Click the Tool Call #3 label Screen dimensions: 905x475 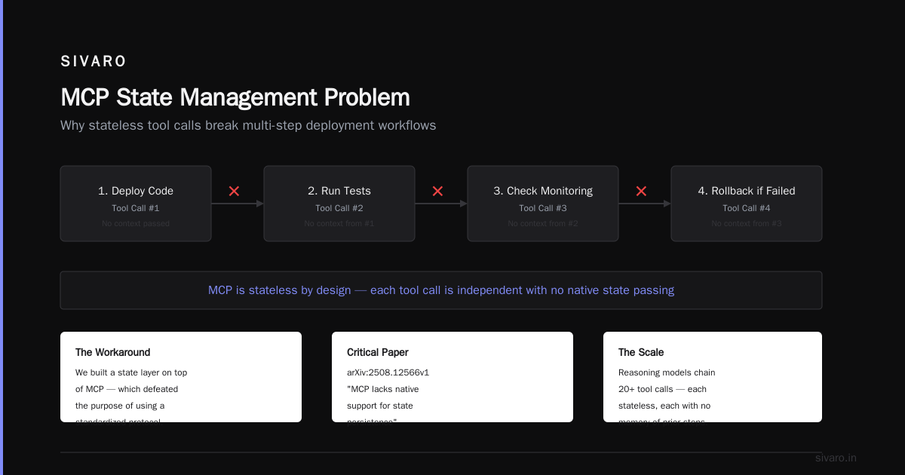[x=543, y=208]
